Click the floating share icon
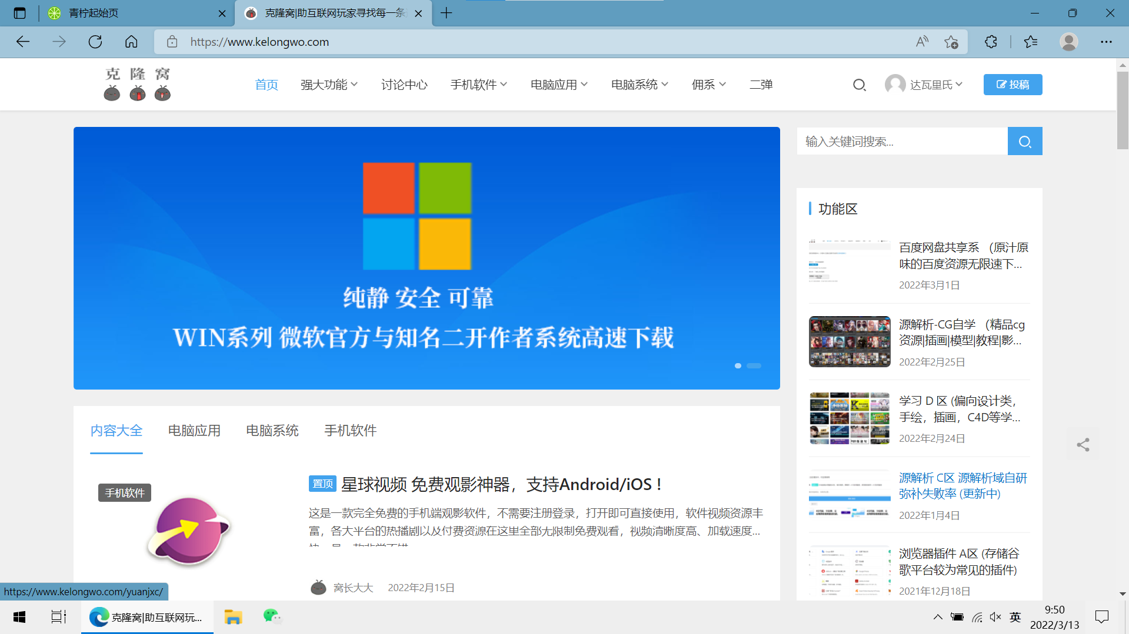This screenshot has width=1129, height=634. [x=1083, y=445]
